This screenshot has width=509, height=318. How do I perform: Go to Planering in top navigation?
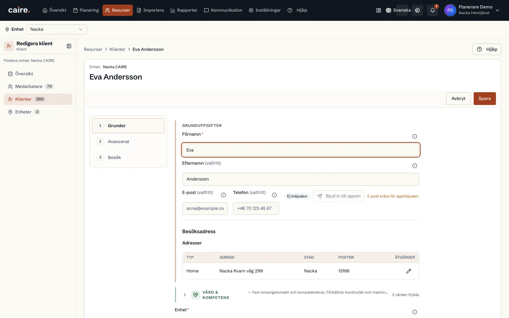(86, 10)
